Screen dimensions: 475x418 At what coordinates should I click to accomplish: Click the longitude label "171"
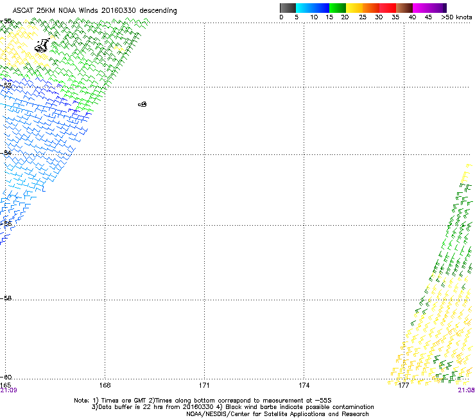(204, 385)
